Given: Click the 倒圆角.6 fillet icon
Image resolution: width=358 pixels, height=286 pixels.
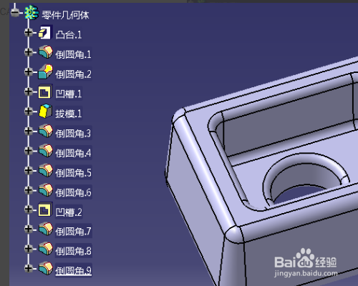Looking at the screenshot, I should (46, 190).
